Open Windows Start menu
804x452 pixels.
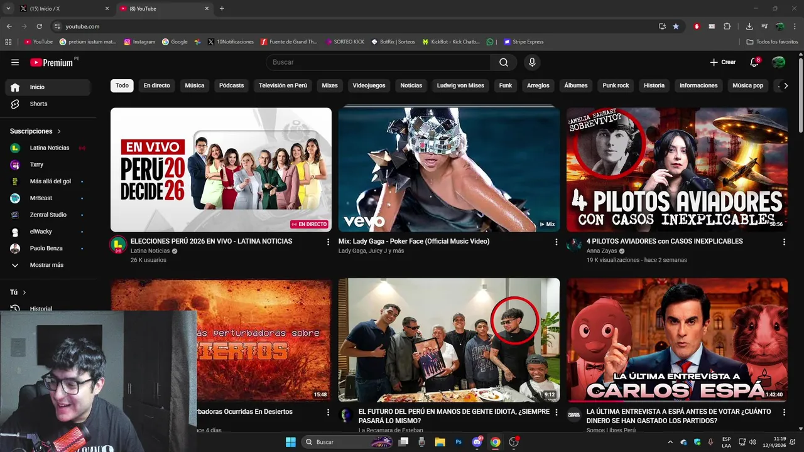[291, 442]
